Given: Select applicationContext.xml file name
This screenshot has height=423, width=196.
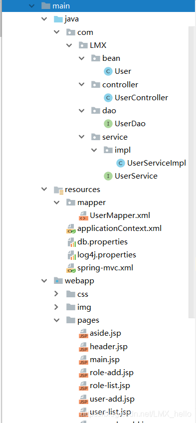Looking at the screenshot, I should click(119, 229).
